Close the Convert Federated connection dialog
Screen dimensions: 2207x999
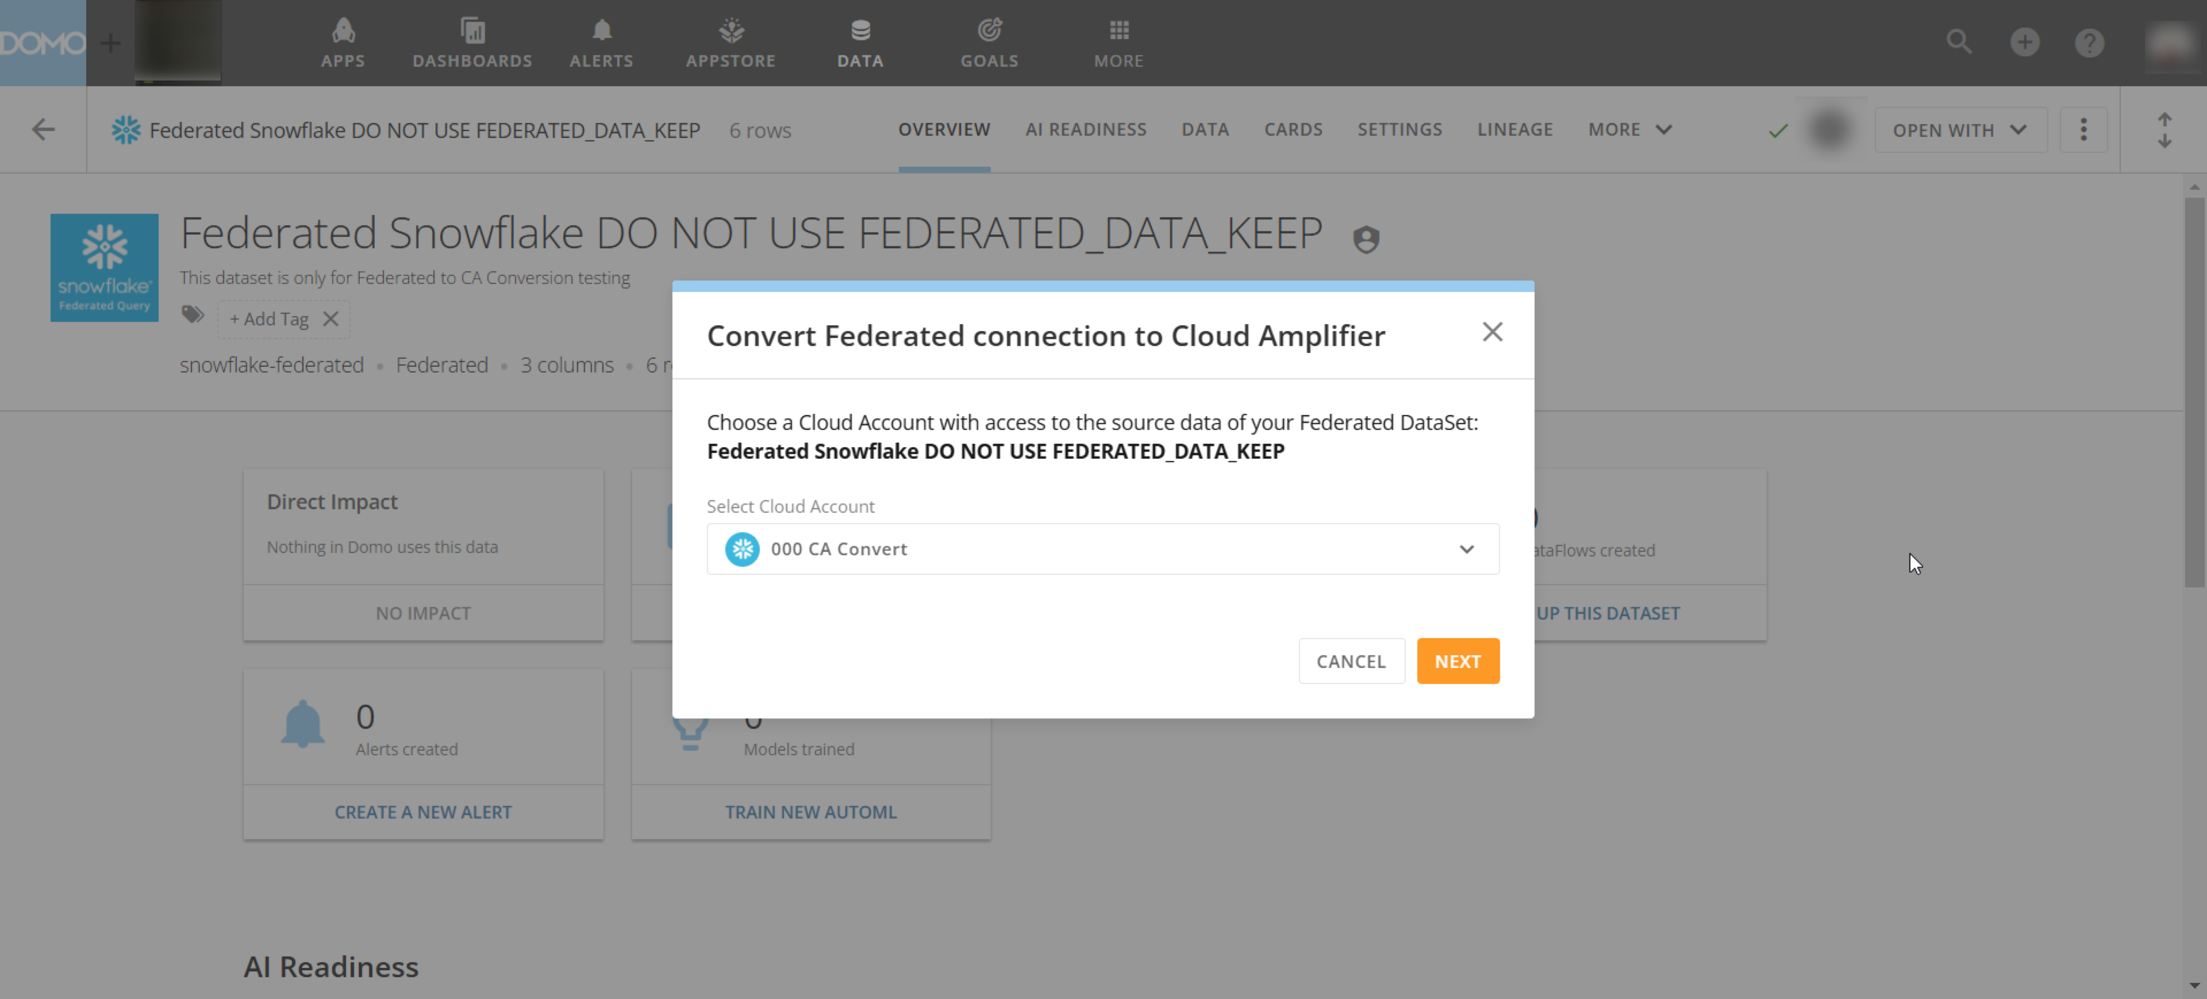point(1493,332)
